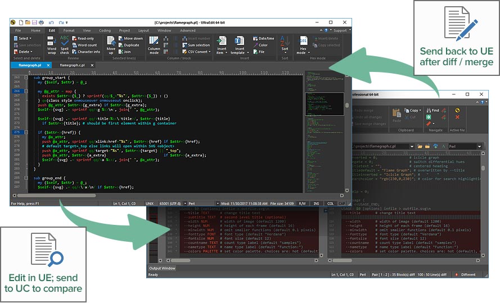The height and width of the screenshot is (303, 500).
Task: Click the Move up line icon
Action: 111,45
